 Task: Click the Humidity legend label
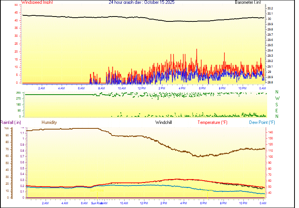(x=49, y=122)
